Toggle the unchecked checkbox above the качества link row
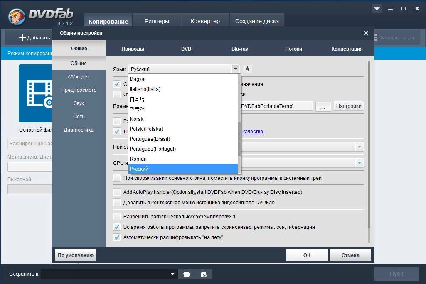This screenshot has height=284, width=426. [x=117, y=121]
